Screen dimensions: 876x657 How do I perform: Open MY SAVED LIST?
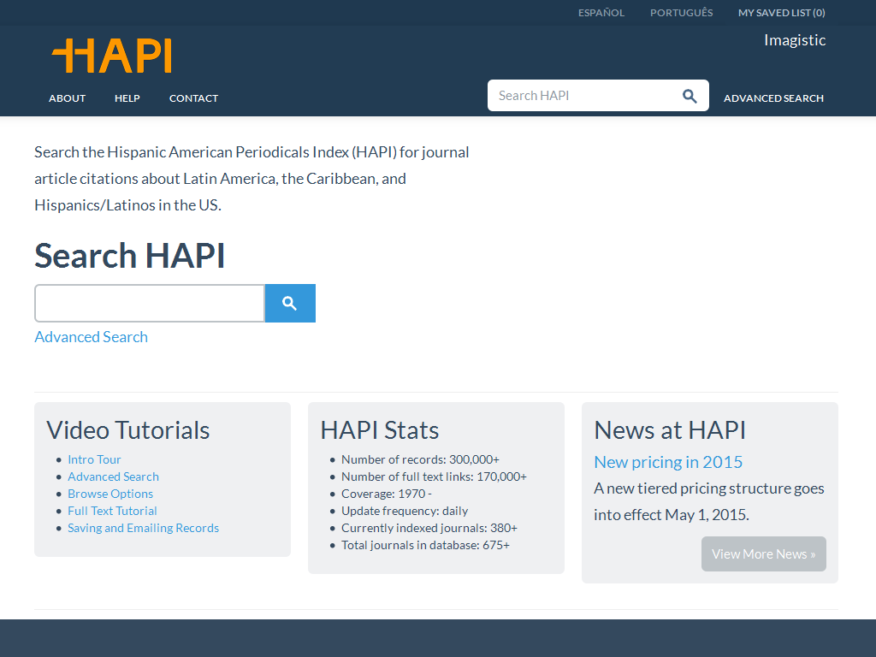(x=781, y=12)
